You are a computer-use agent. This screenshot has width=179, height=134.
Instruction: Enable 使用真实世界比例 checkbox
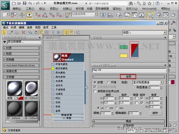(95, 91)
